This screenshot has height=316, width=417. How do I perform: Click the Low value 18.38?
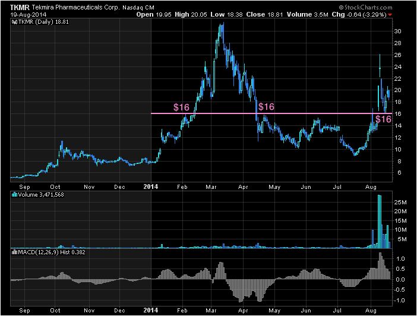234,15
